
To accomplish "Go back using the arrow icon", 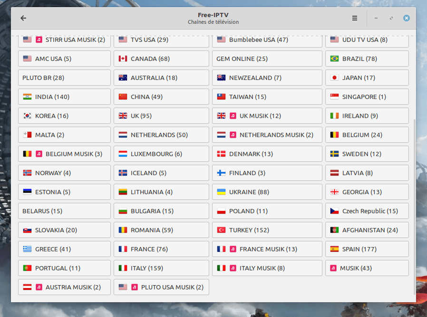I will [x=23, y=18].
